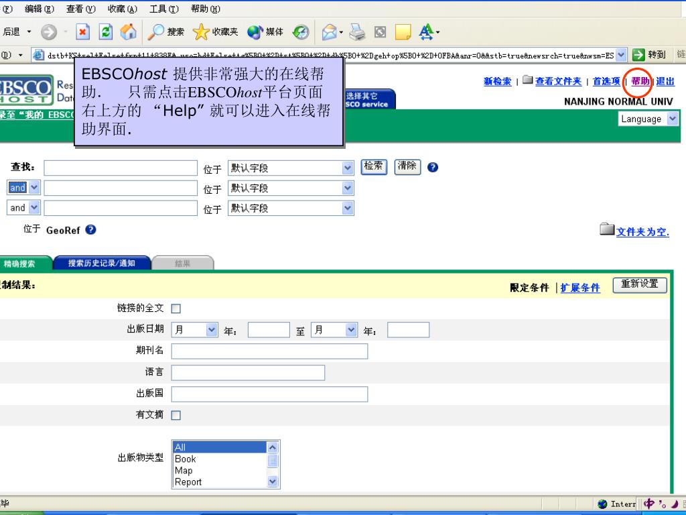Click the help question mark next to GeoRef

[x=90, y=229]
